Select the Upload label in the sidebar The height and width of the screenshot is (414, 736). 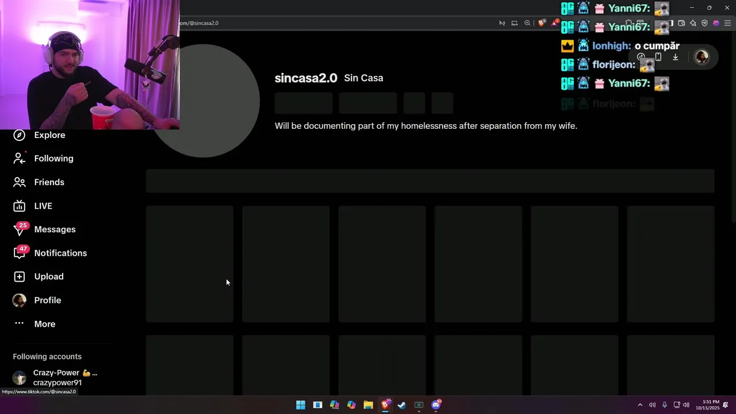coord(49,277)
